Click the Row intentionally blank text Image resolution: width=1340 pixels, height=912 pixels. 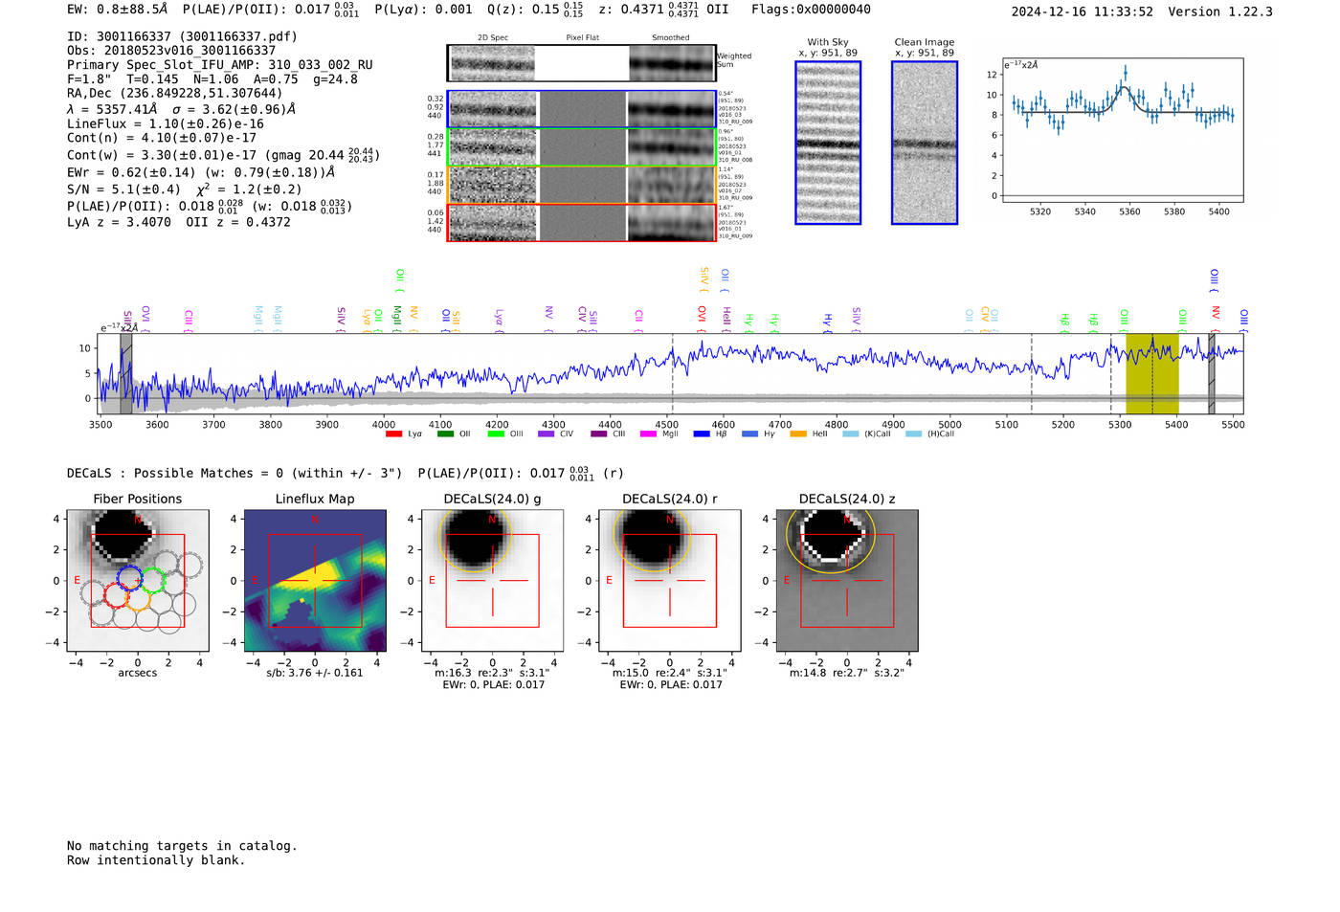click(156, 860)
